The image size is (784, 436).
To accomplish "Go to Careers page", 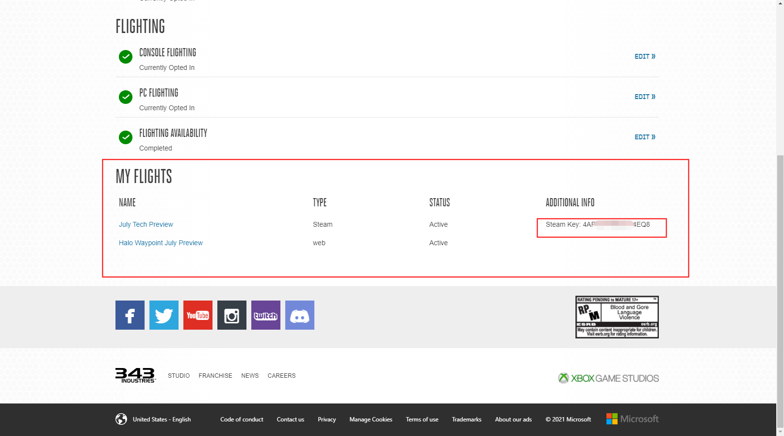I will pyautogui.click(x=281, y=376).
